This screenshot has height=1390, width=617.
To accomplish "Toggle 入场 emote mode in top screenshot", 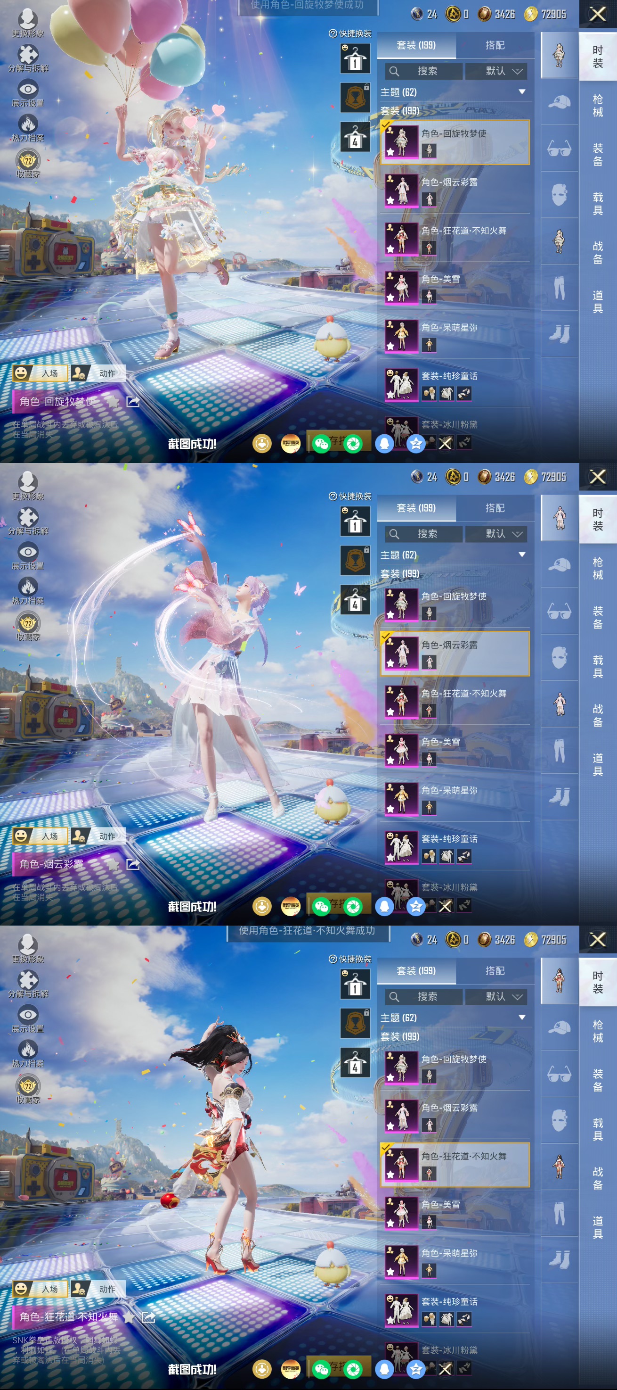I will coord(40,373).
